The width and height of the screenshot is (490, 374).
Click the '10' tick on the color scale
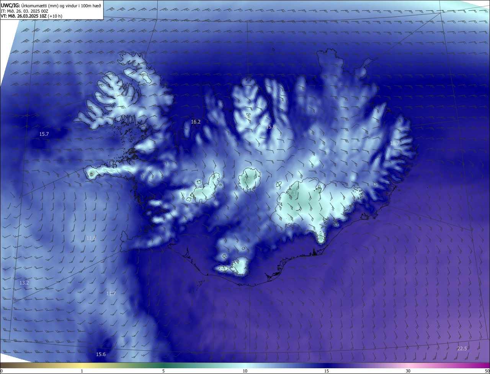click(x=245, y=371)
